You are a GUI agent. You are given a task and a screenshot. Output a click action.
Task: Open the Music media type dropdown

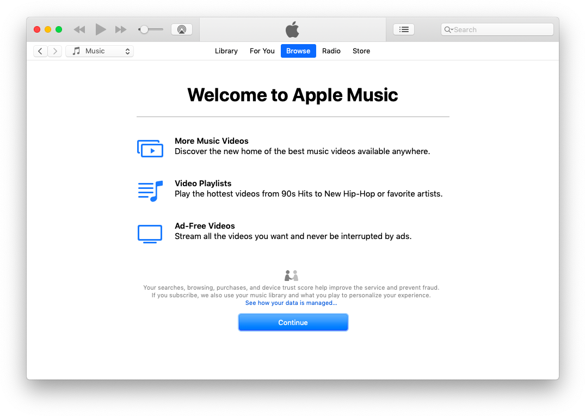point(100,51)
